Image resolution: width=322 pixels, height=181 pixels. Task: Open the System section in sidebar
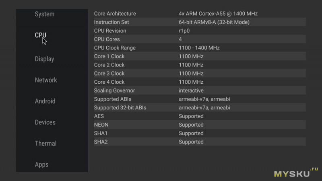45,14
